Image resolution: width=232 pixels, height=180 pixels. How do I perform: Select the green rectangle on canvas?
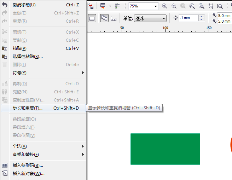[165, 149]
